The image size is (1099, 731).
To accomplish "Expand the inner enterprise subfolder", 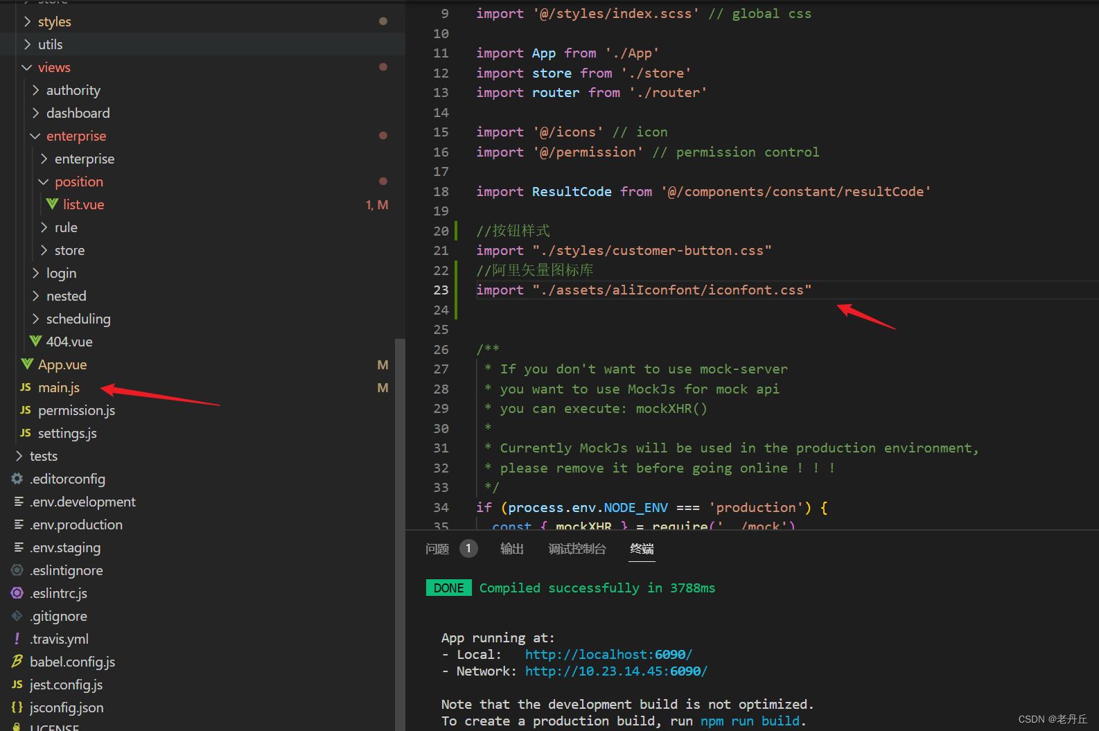I will [44, 159].
